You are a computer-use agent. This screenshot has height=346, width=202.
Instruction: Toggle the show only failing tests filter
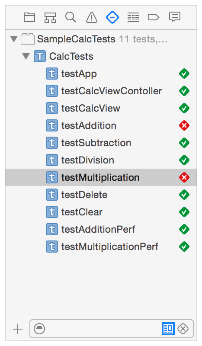[x=183, y=329]
